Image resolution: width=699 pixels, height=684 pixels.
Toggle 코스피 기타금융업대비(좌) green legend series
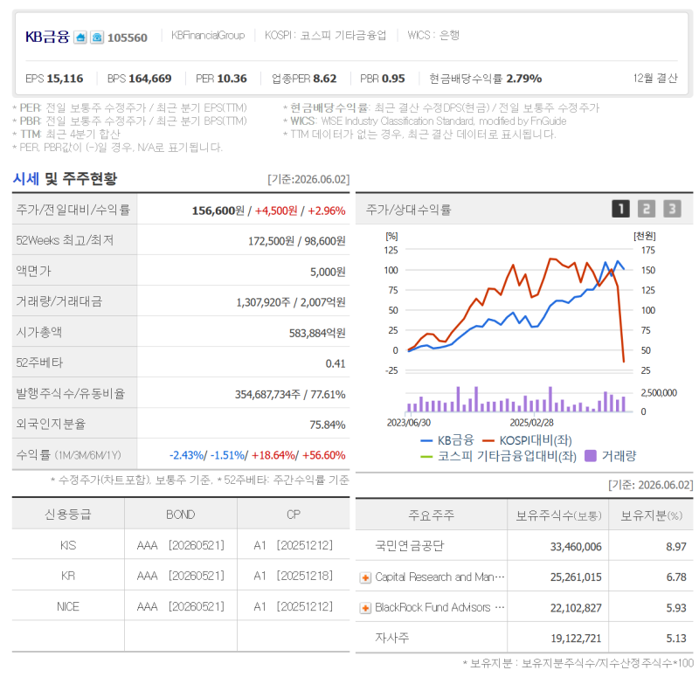click(x=498, y=456)
